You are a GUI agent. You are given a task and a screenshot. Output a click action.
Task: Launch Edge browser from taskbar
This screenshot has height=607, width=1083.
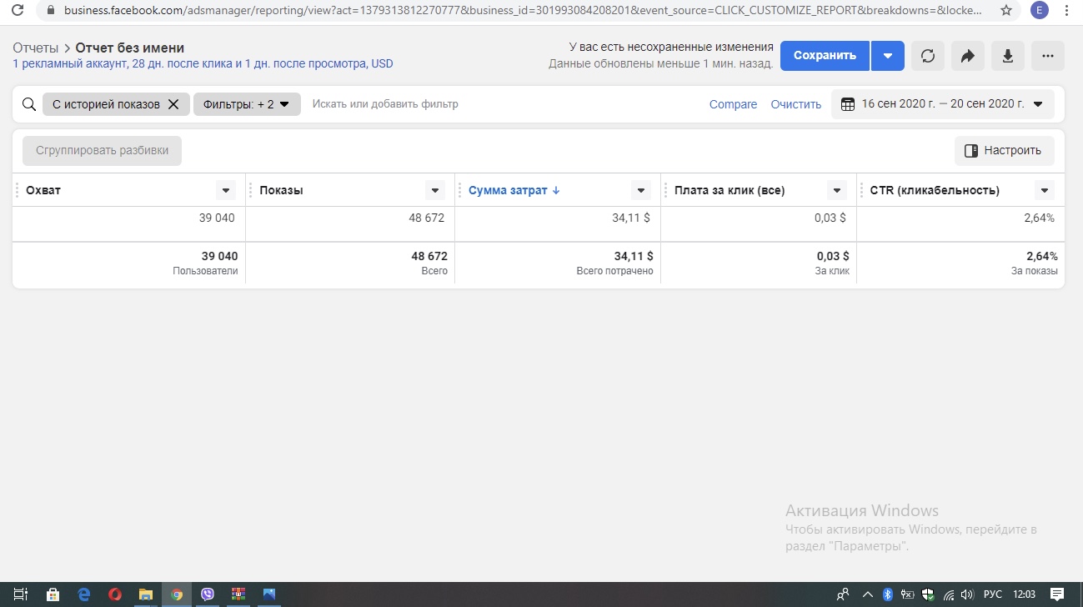click(x=84, y=594)
